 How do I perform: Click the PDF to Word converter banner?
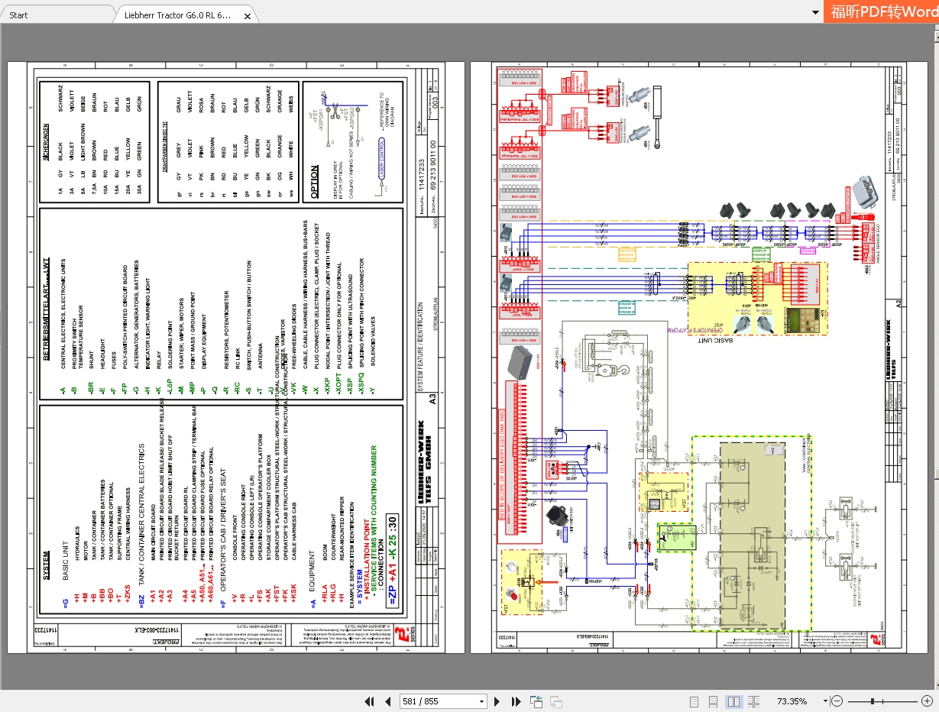click(x=881, y=11)
